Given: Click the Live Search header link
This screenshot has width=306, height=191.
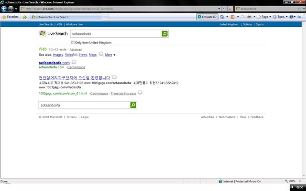Looking at the screenshot, I should pos(45,24).
